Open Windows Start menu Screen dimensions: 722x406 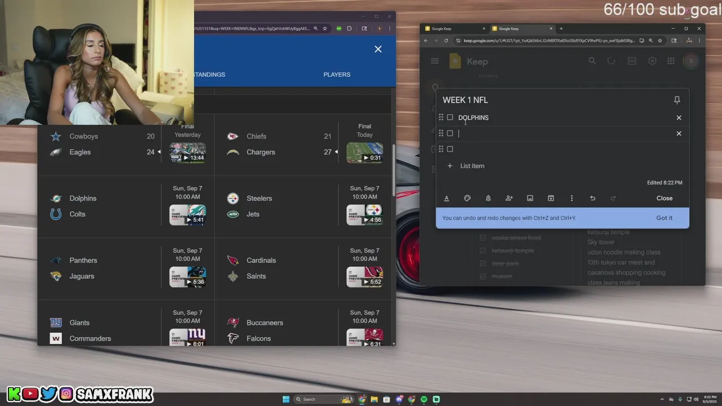pyautogui.click(x=286, y=399)
